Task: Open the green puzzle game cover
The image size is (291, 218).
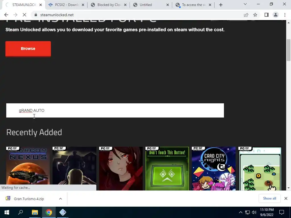Action: (260, 169)
